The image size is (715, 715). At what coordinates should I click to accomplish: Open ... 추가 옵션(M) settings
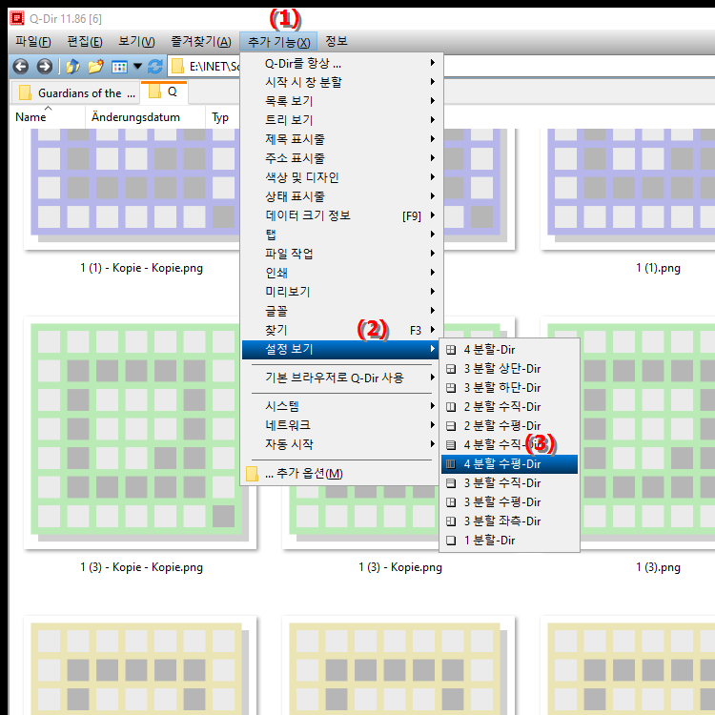click(341, 473)
